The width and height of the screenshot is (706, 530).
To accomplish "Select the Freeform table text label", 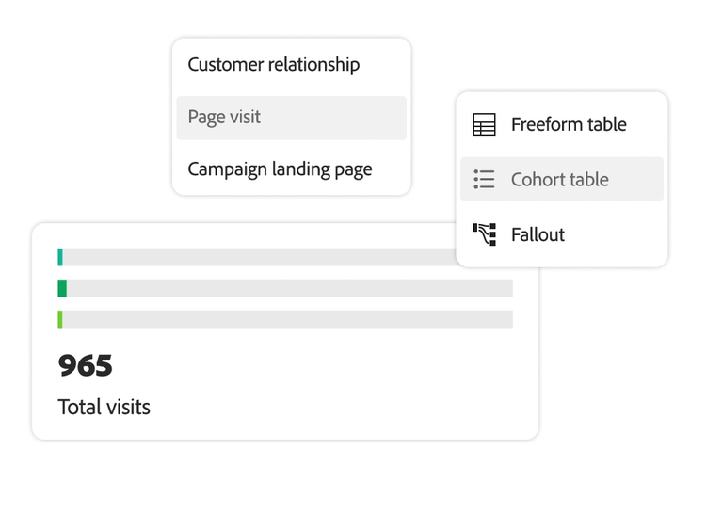I will (x=569, y=124).
